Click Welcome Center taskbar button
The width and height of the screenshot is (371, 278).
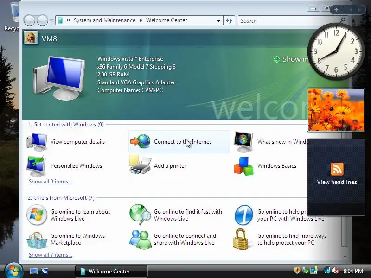tap(111, 271)
